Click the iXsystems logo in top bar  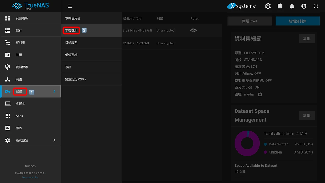241,6
